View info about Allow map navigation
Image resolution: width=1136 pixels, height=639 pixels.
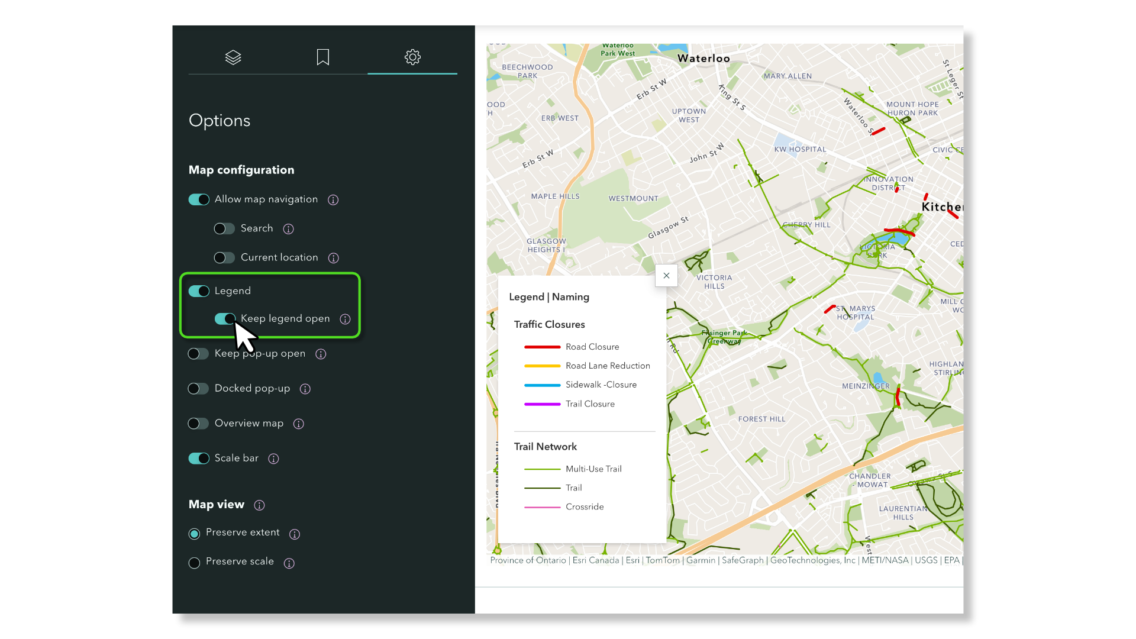(333, 199)
